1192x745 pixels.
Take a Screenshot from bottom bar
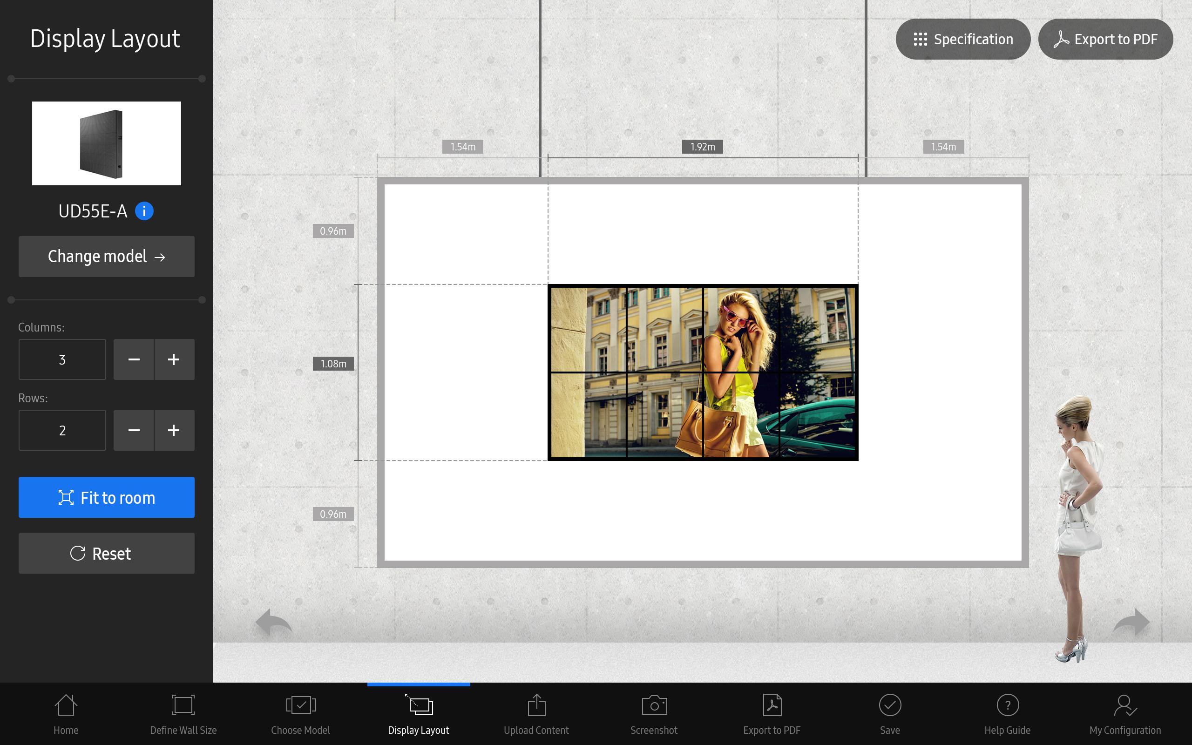click(x=654, y=714)
